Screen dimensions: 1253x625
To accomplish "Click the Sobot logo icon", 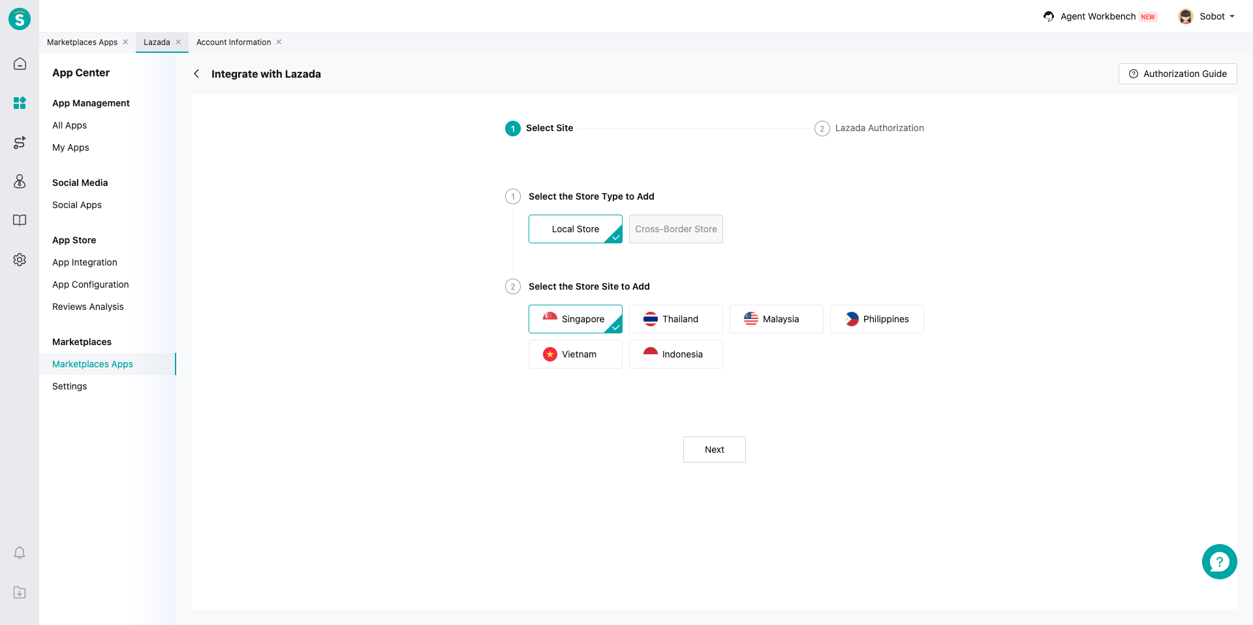I will (x=20, y=19).
